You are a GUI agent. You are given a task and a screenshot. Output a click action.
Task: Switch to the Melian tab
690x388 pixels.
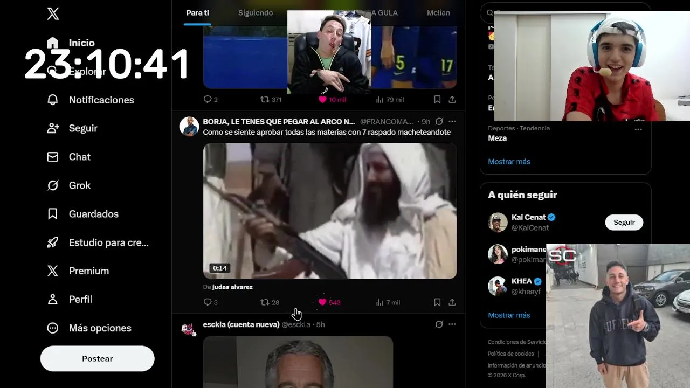point(438,13)
